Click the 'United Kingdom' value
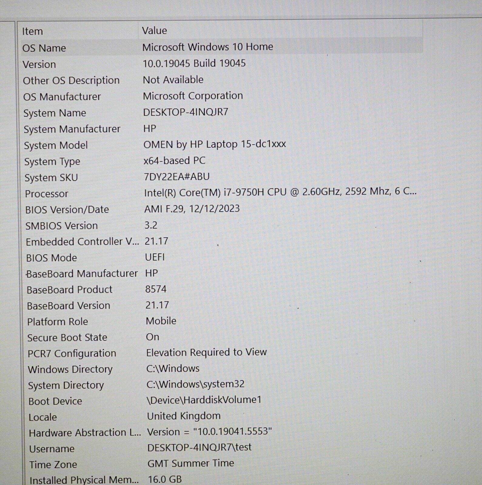 tap(184, 416)
